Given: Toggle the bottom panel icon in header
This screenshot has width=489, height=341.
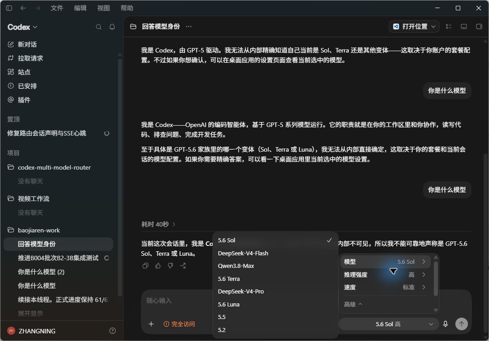Looking at the screenshot, I should coord(464,26).
